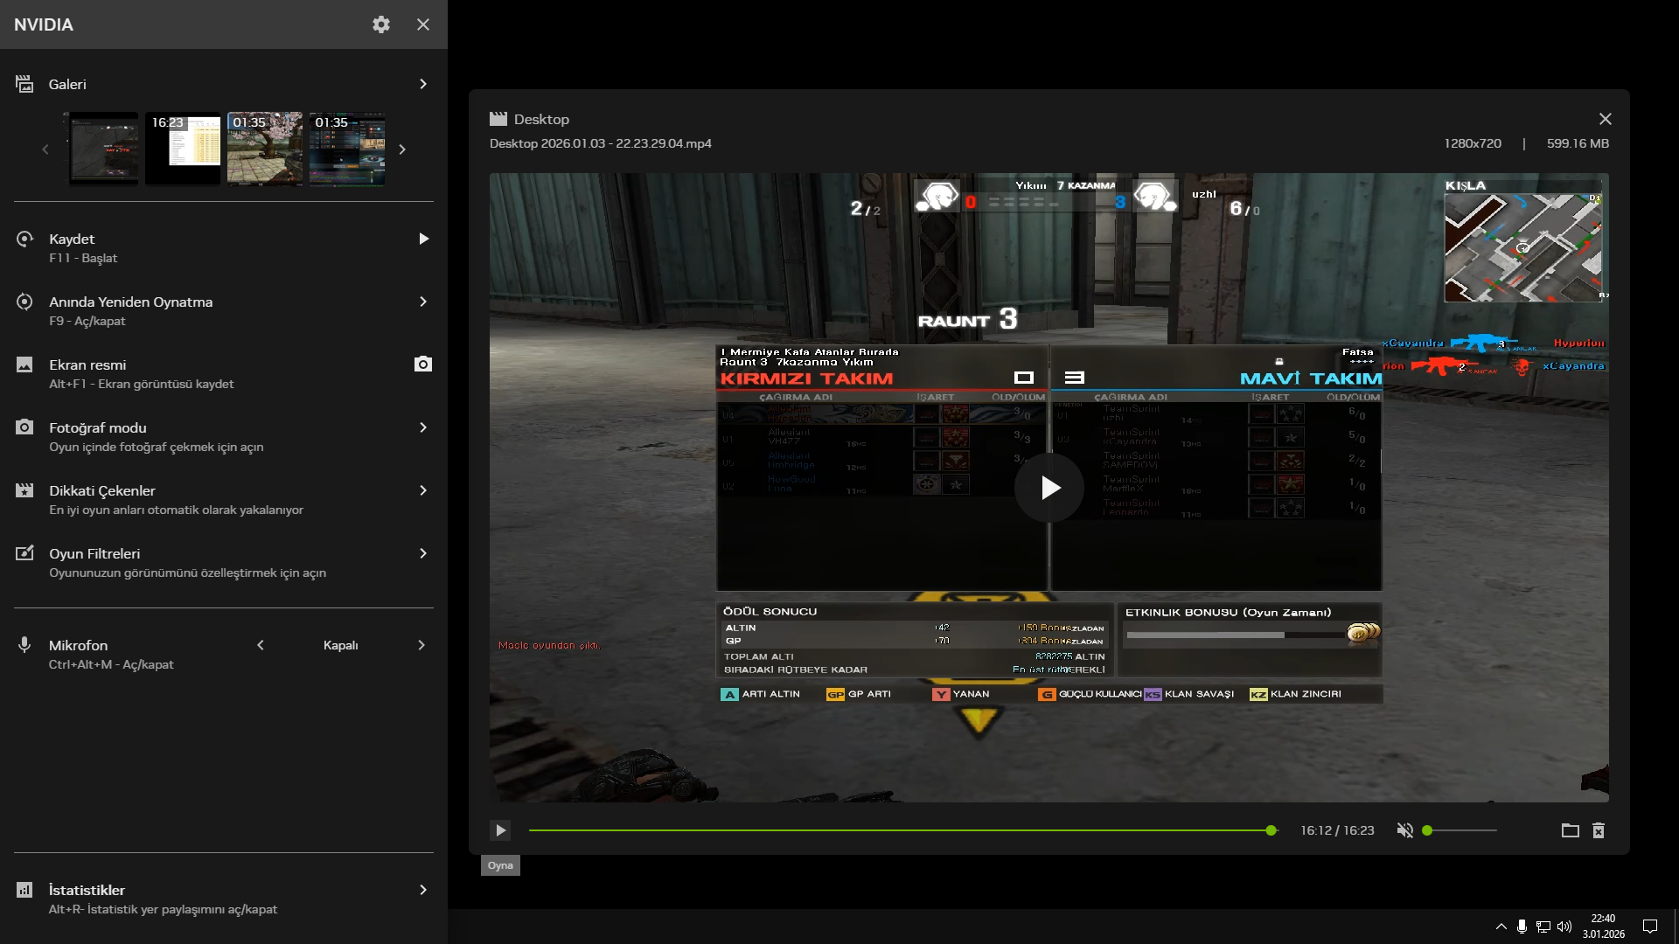Click the Mikrofon microphone icon
This screenshot has height=944, width=1679.
(24, 645)
